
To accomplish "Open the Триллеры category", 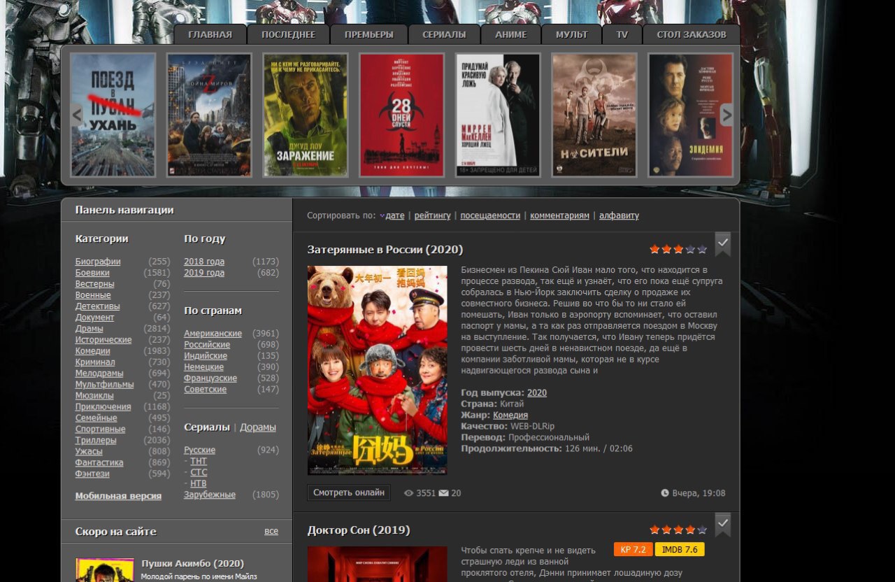I will [x=96, y=441].
